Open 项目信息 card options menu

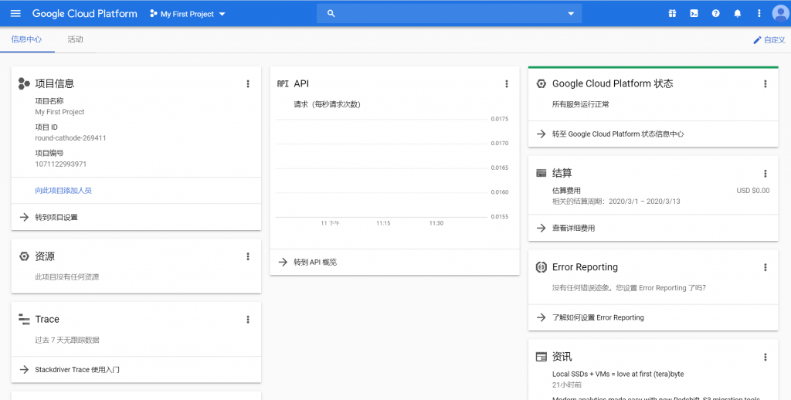point(248,83)
